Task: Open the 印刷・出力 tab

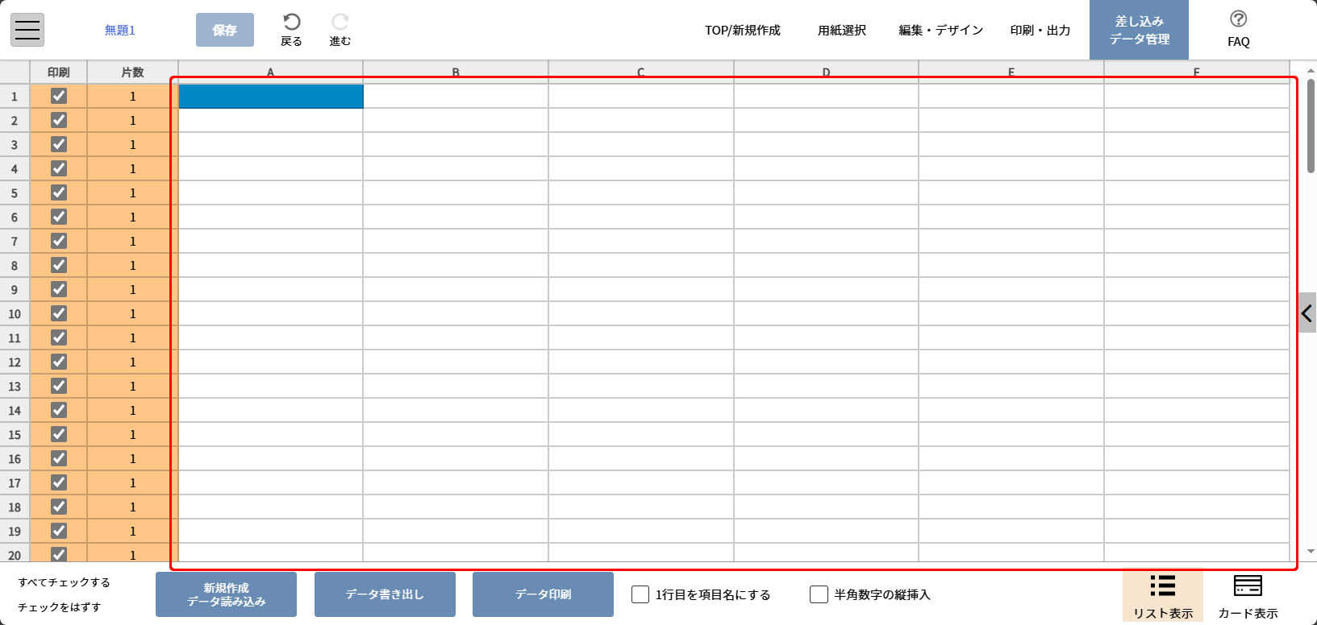Action: click(x=1040, y=31)
